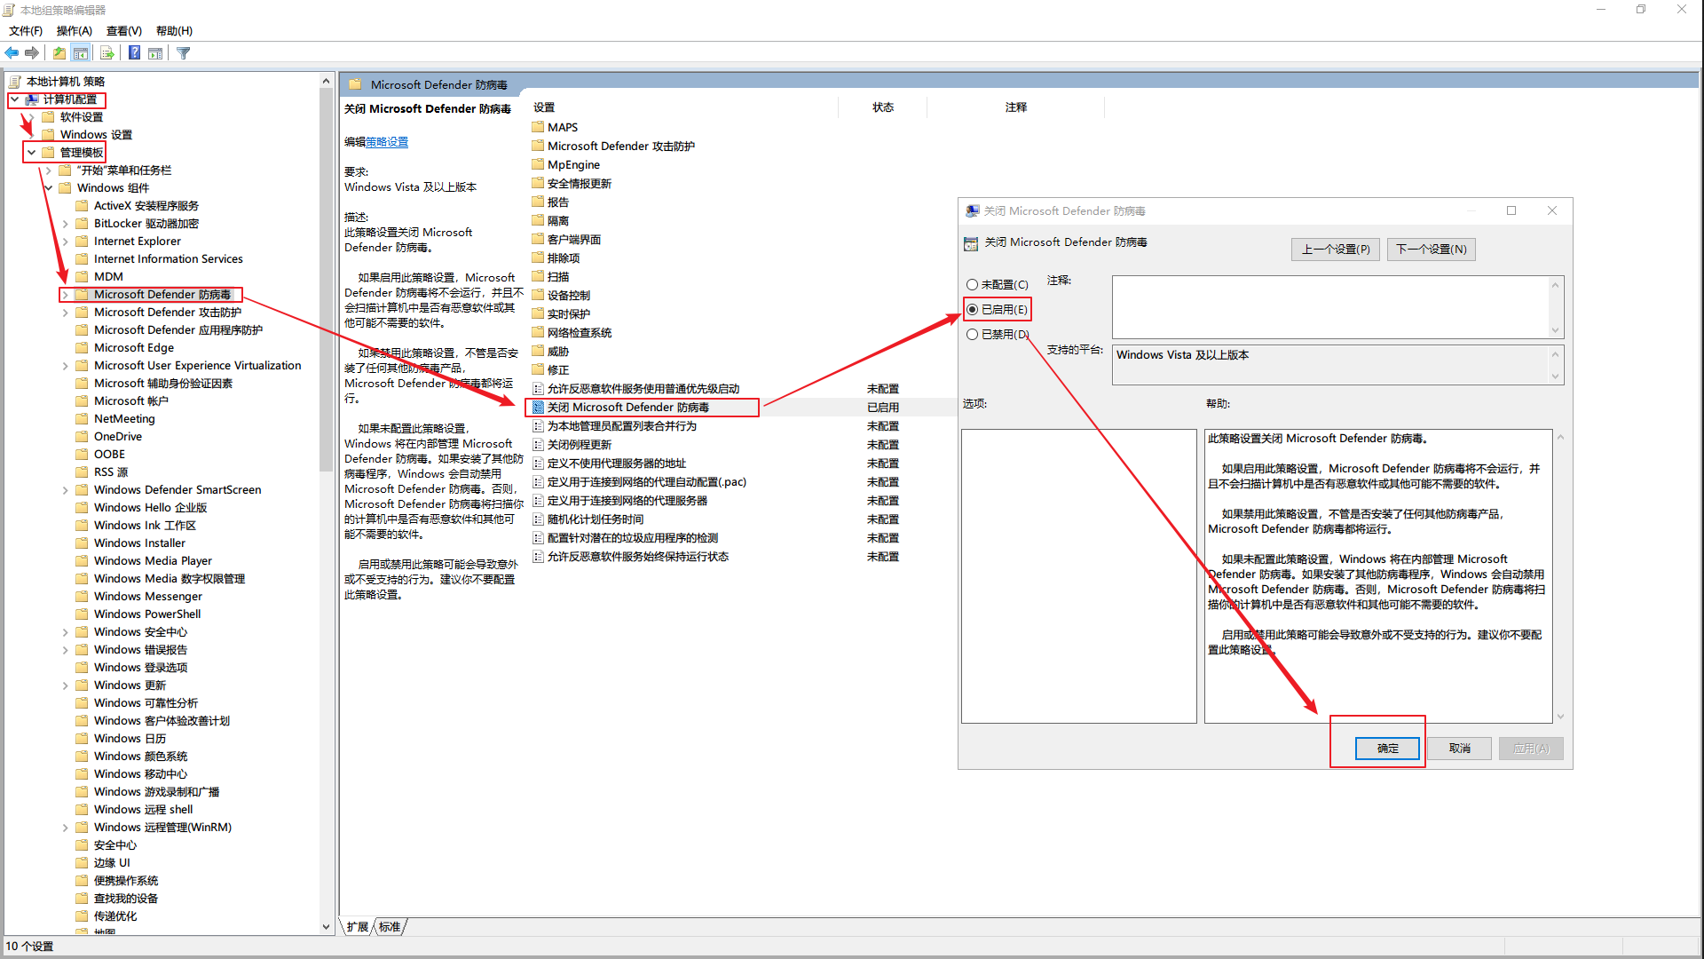The image size is (1704, 959).
Task: Click the tree pane scroll down arrow
Action: pyautogui.click(x=327, y=927)
